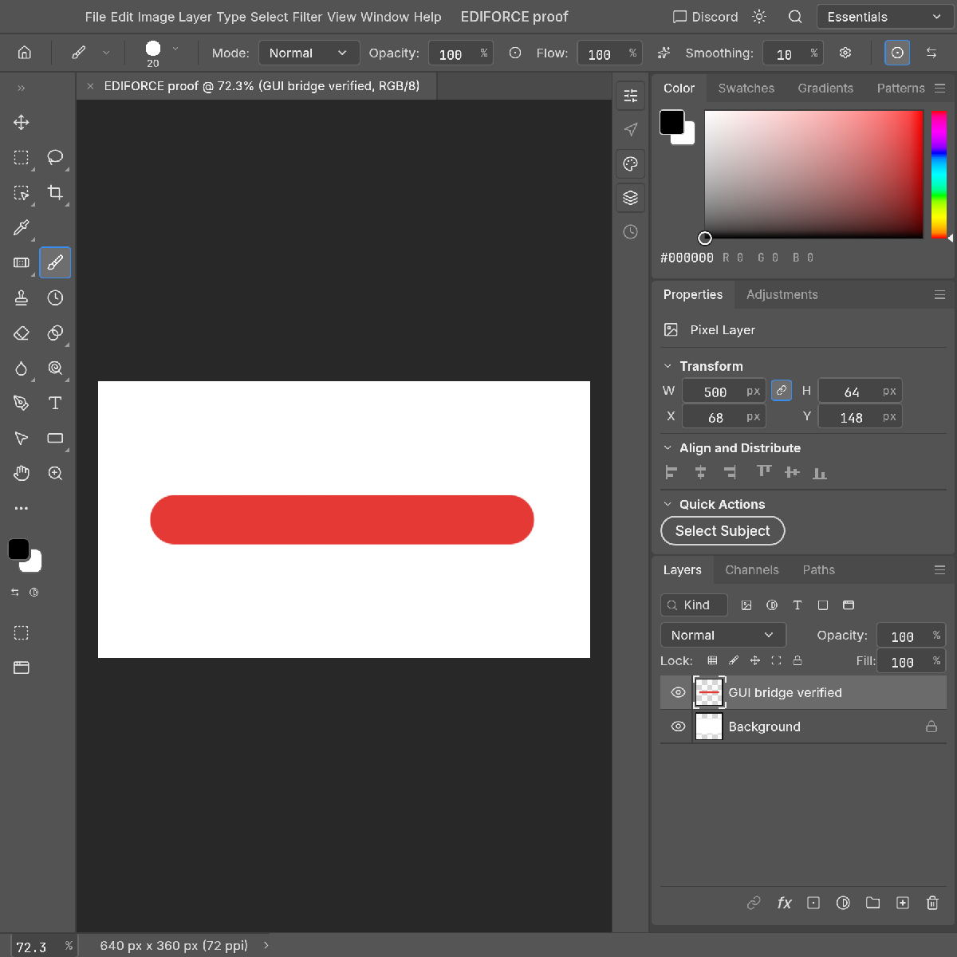The height and width of the screenshot is (957, 957).
Task: Create a new layer with plus icon
Action: tap(903, 903)
